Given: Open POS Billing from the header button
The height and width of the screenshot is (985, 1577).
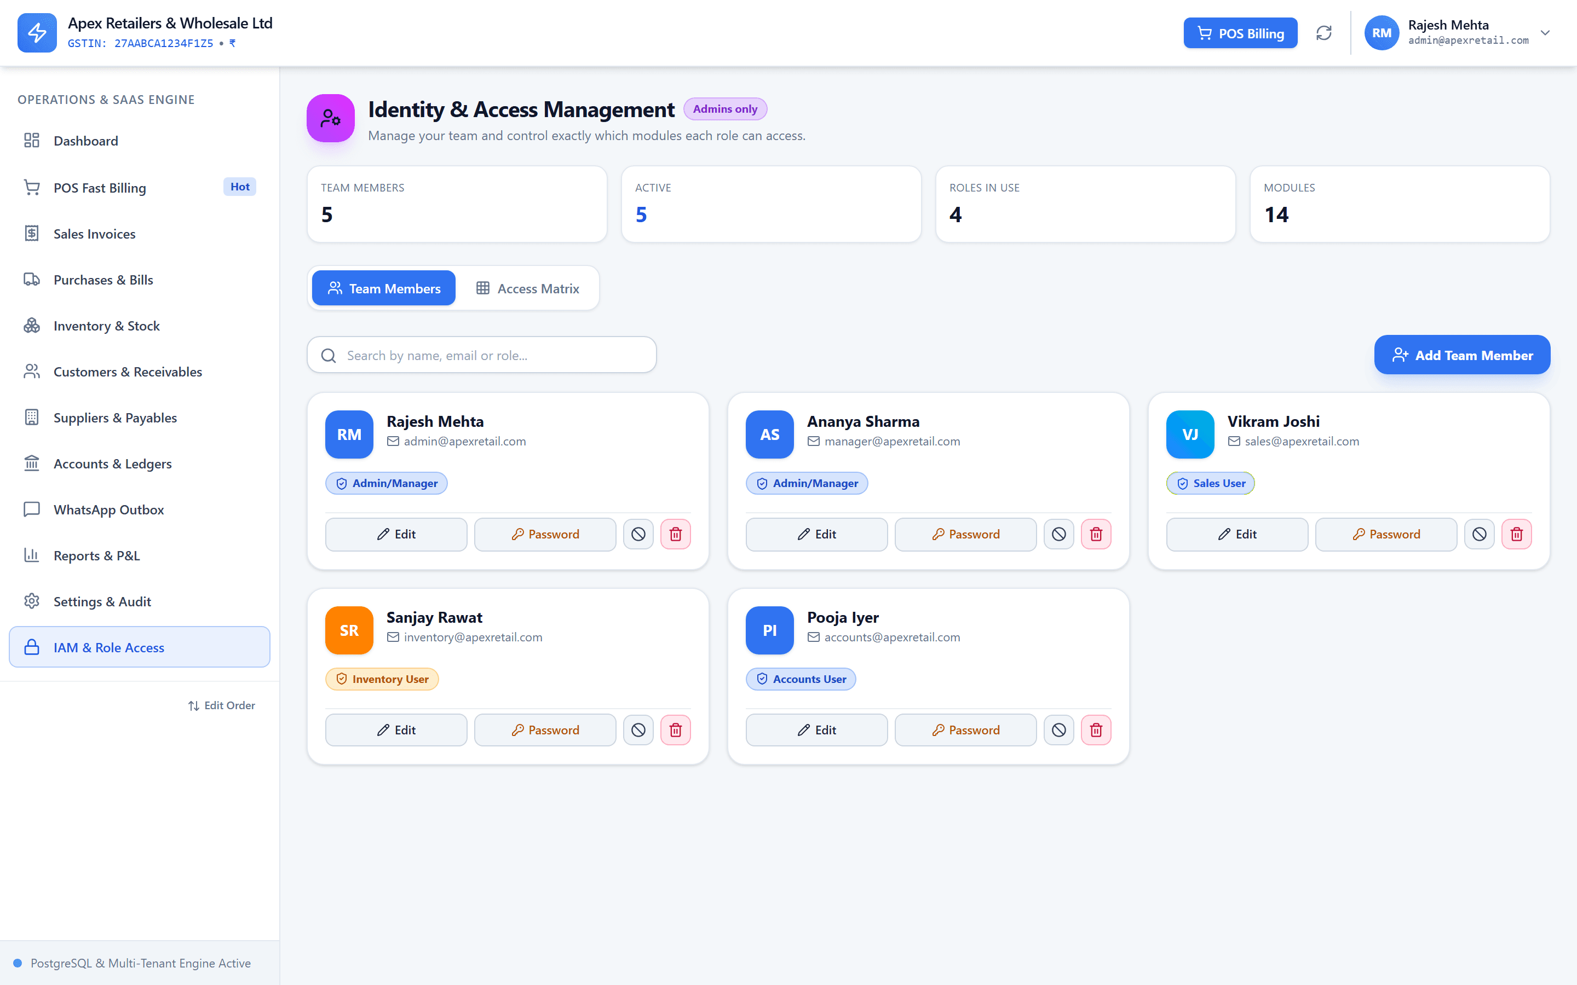Looking at the screenshot, I should 1240,33.
